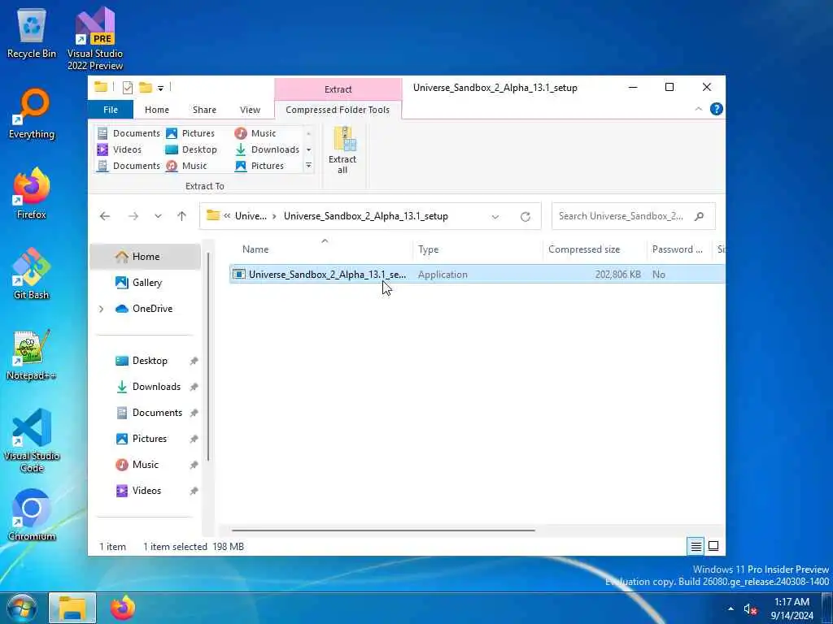Choose Documents in the gallery's third row

[x=129, y=166]
